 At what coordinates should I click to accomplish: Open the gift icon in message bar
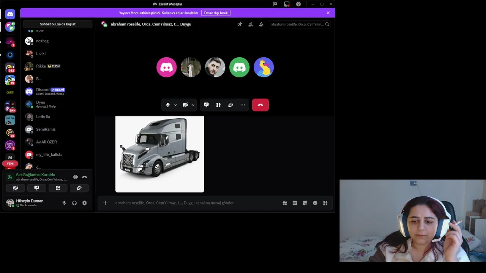[285, 203]
